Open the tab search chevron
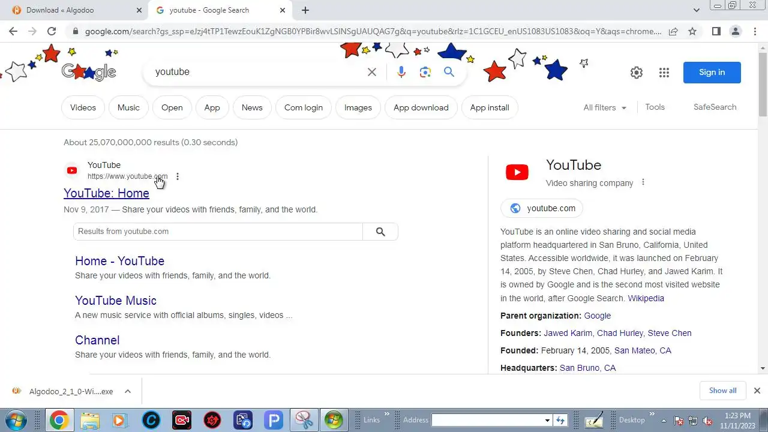The width and height of the screenshot is (768, 432). click(697, 10)
